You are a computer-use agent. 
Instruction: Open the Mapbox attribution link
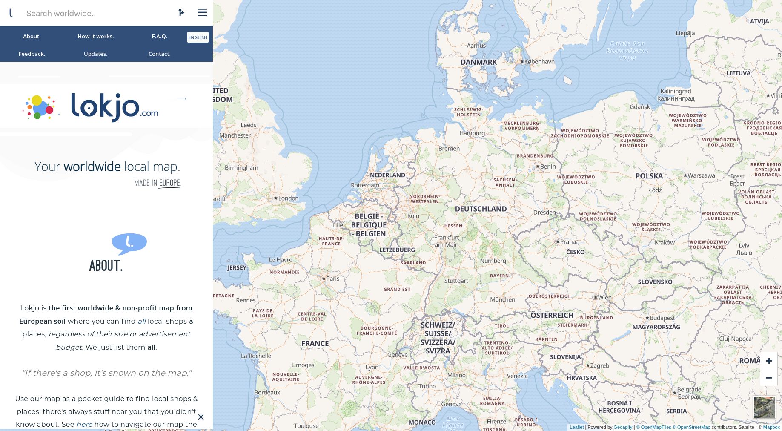pos(771,427)
